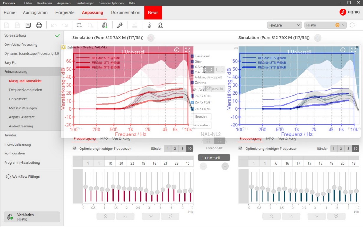Open the 1 Universell program selector
The width and height of the screenshot is (363, 227).
point(214,158)
